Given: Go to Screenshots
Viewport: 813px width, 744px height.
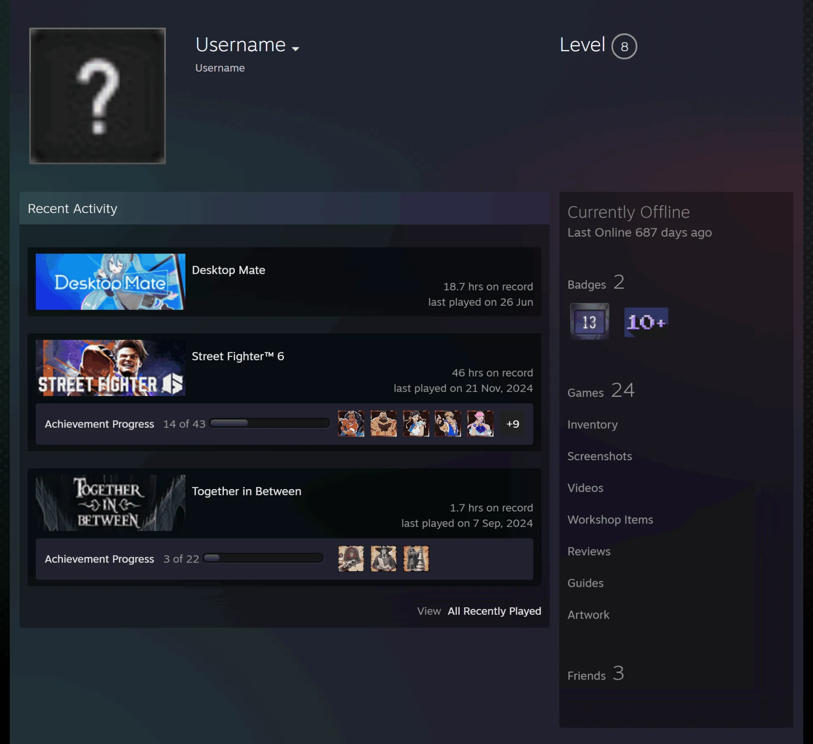Looking at the screenshot, I should pos(600,456).
